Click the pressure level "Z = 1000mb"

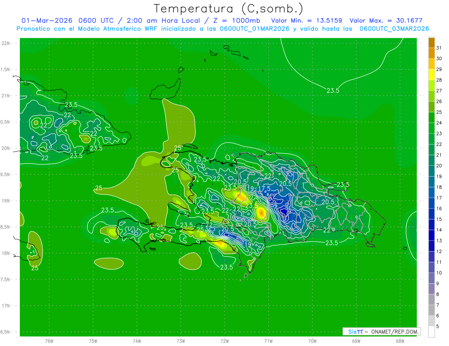point(236,21)
